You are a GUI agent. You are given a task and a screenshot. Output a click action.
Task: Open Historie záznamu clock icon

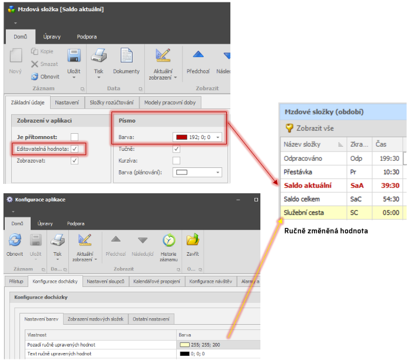169,240
